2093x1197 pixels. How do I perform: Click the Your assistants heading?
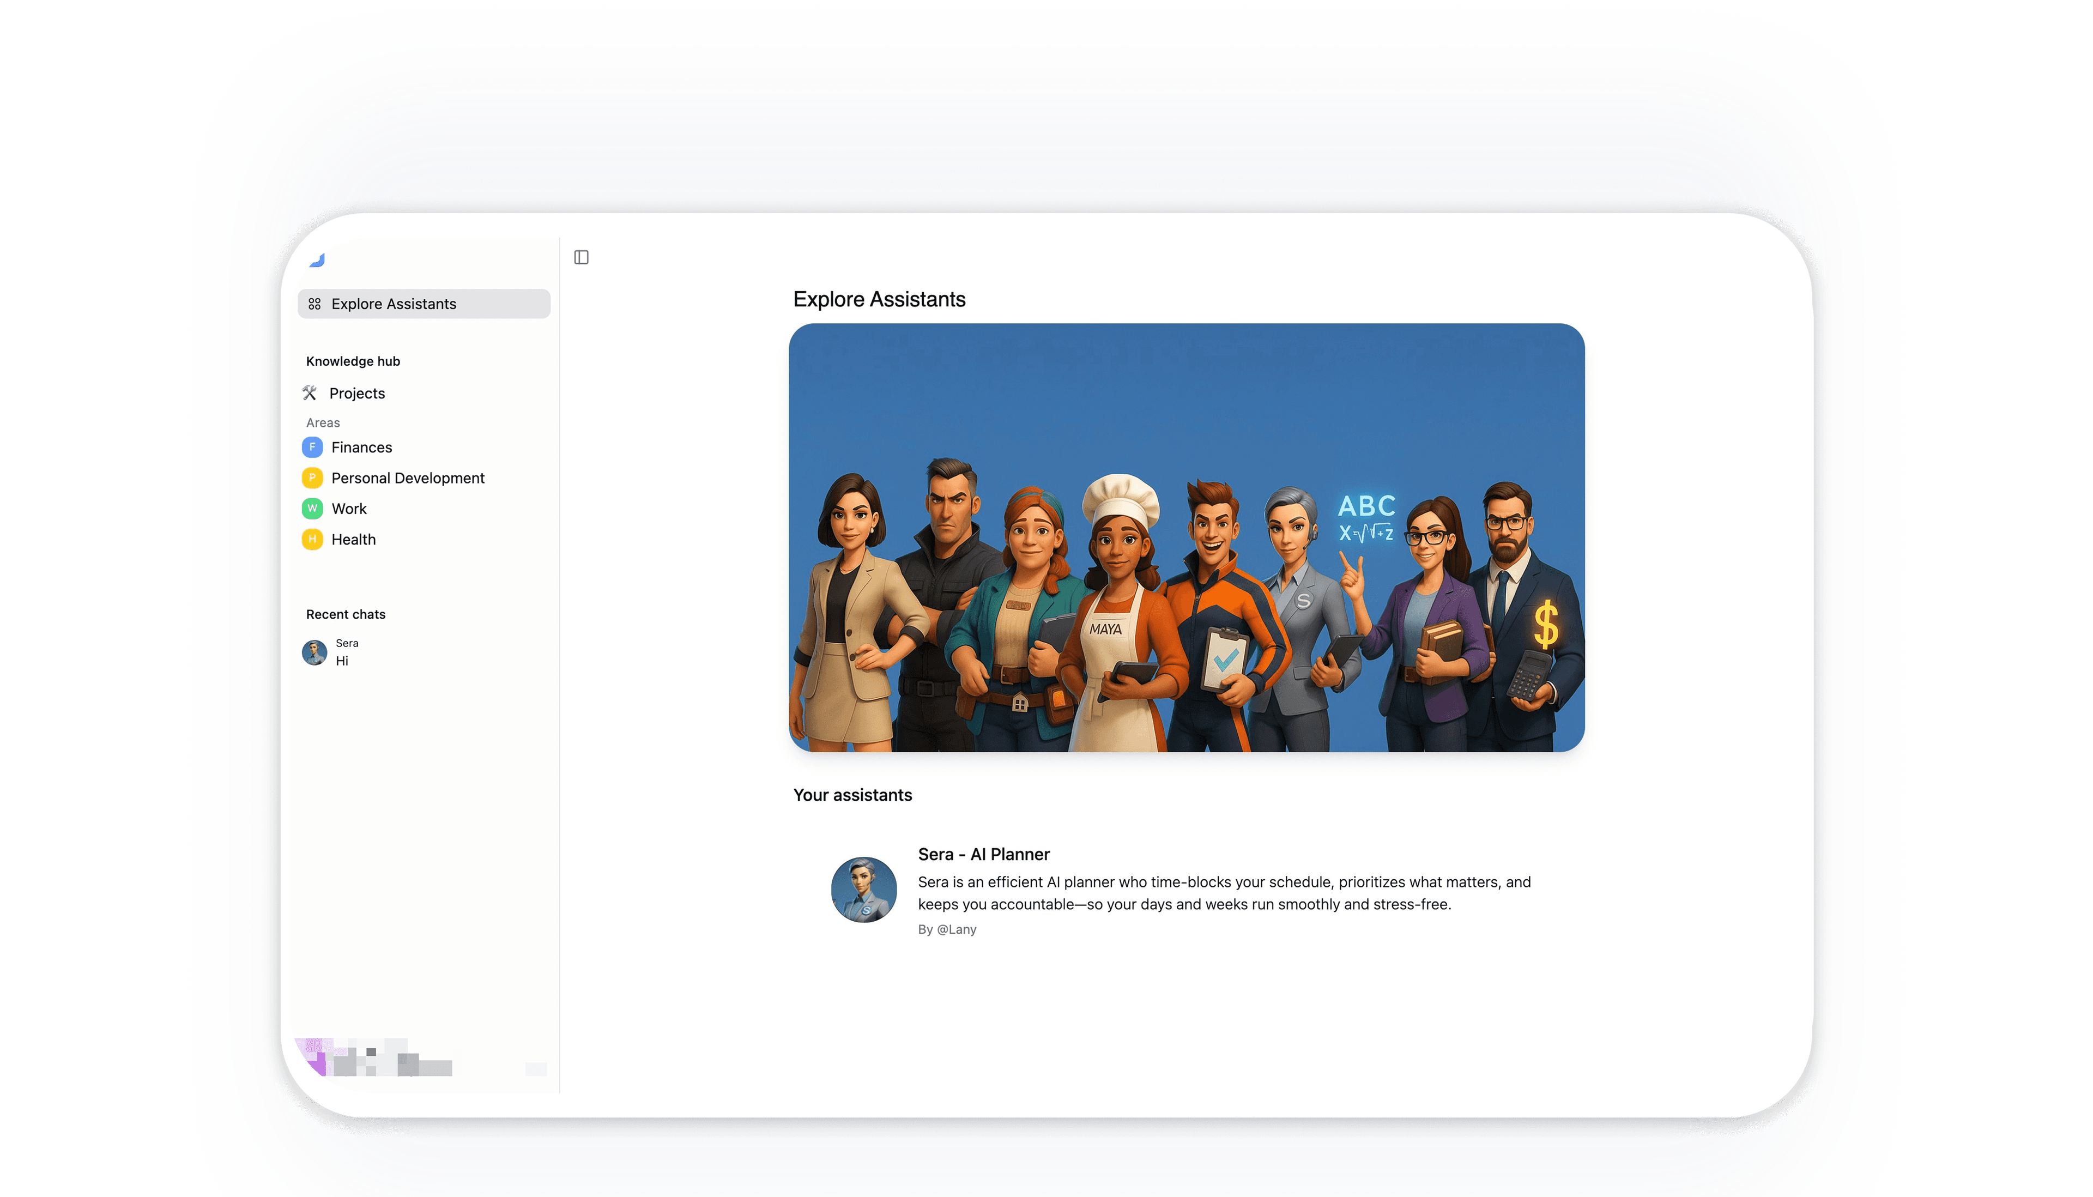tap(852, 795)
